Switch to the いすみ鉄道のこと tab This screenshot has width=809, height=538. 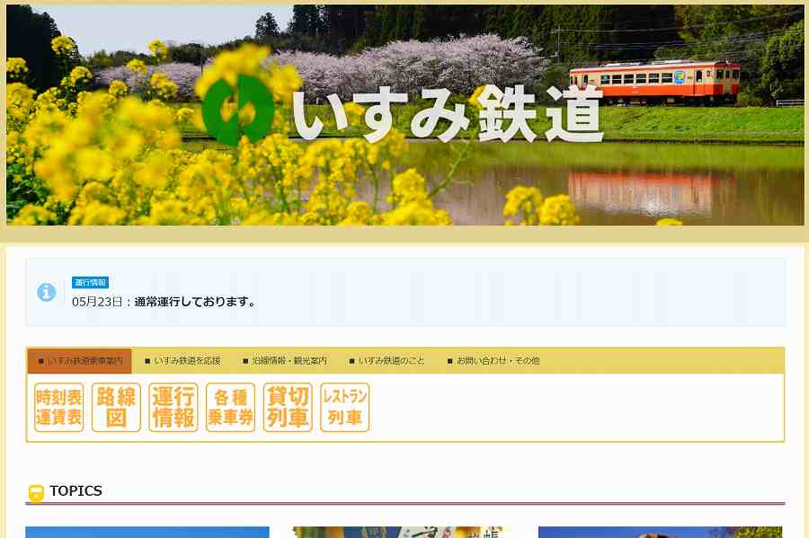[387, 361]
